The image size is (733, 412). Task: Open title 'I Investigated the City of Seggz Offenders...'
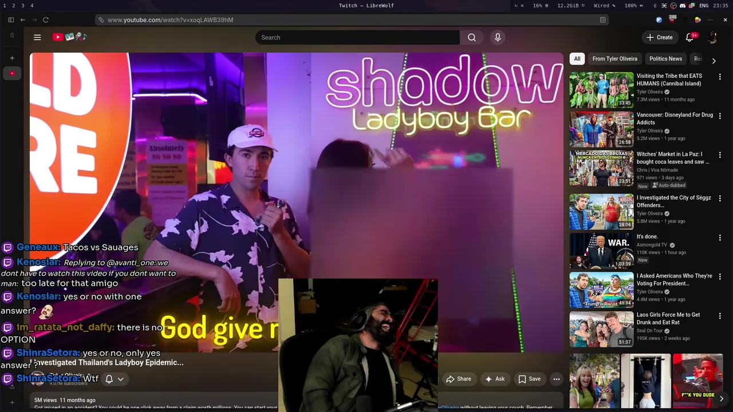674,201
